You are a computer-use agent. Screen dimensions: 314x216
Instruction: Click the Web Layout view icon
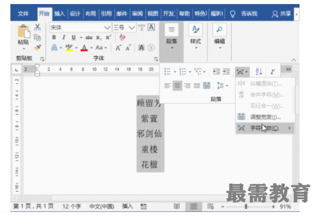210,206
